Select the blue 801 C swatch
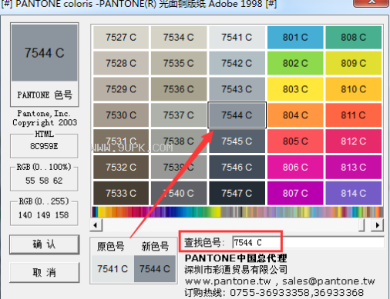Viewport: 390px width, 299px height. pyautogui.click(x=295, y=38)
